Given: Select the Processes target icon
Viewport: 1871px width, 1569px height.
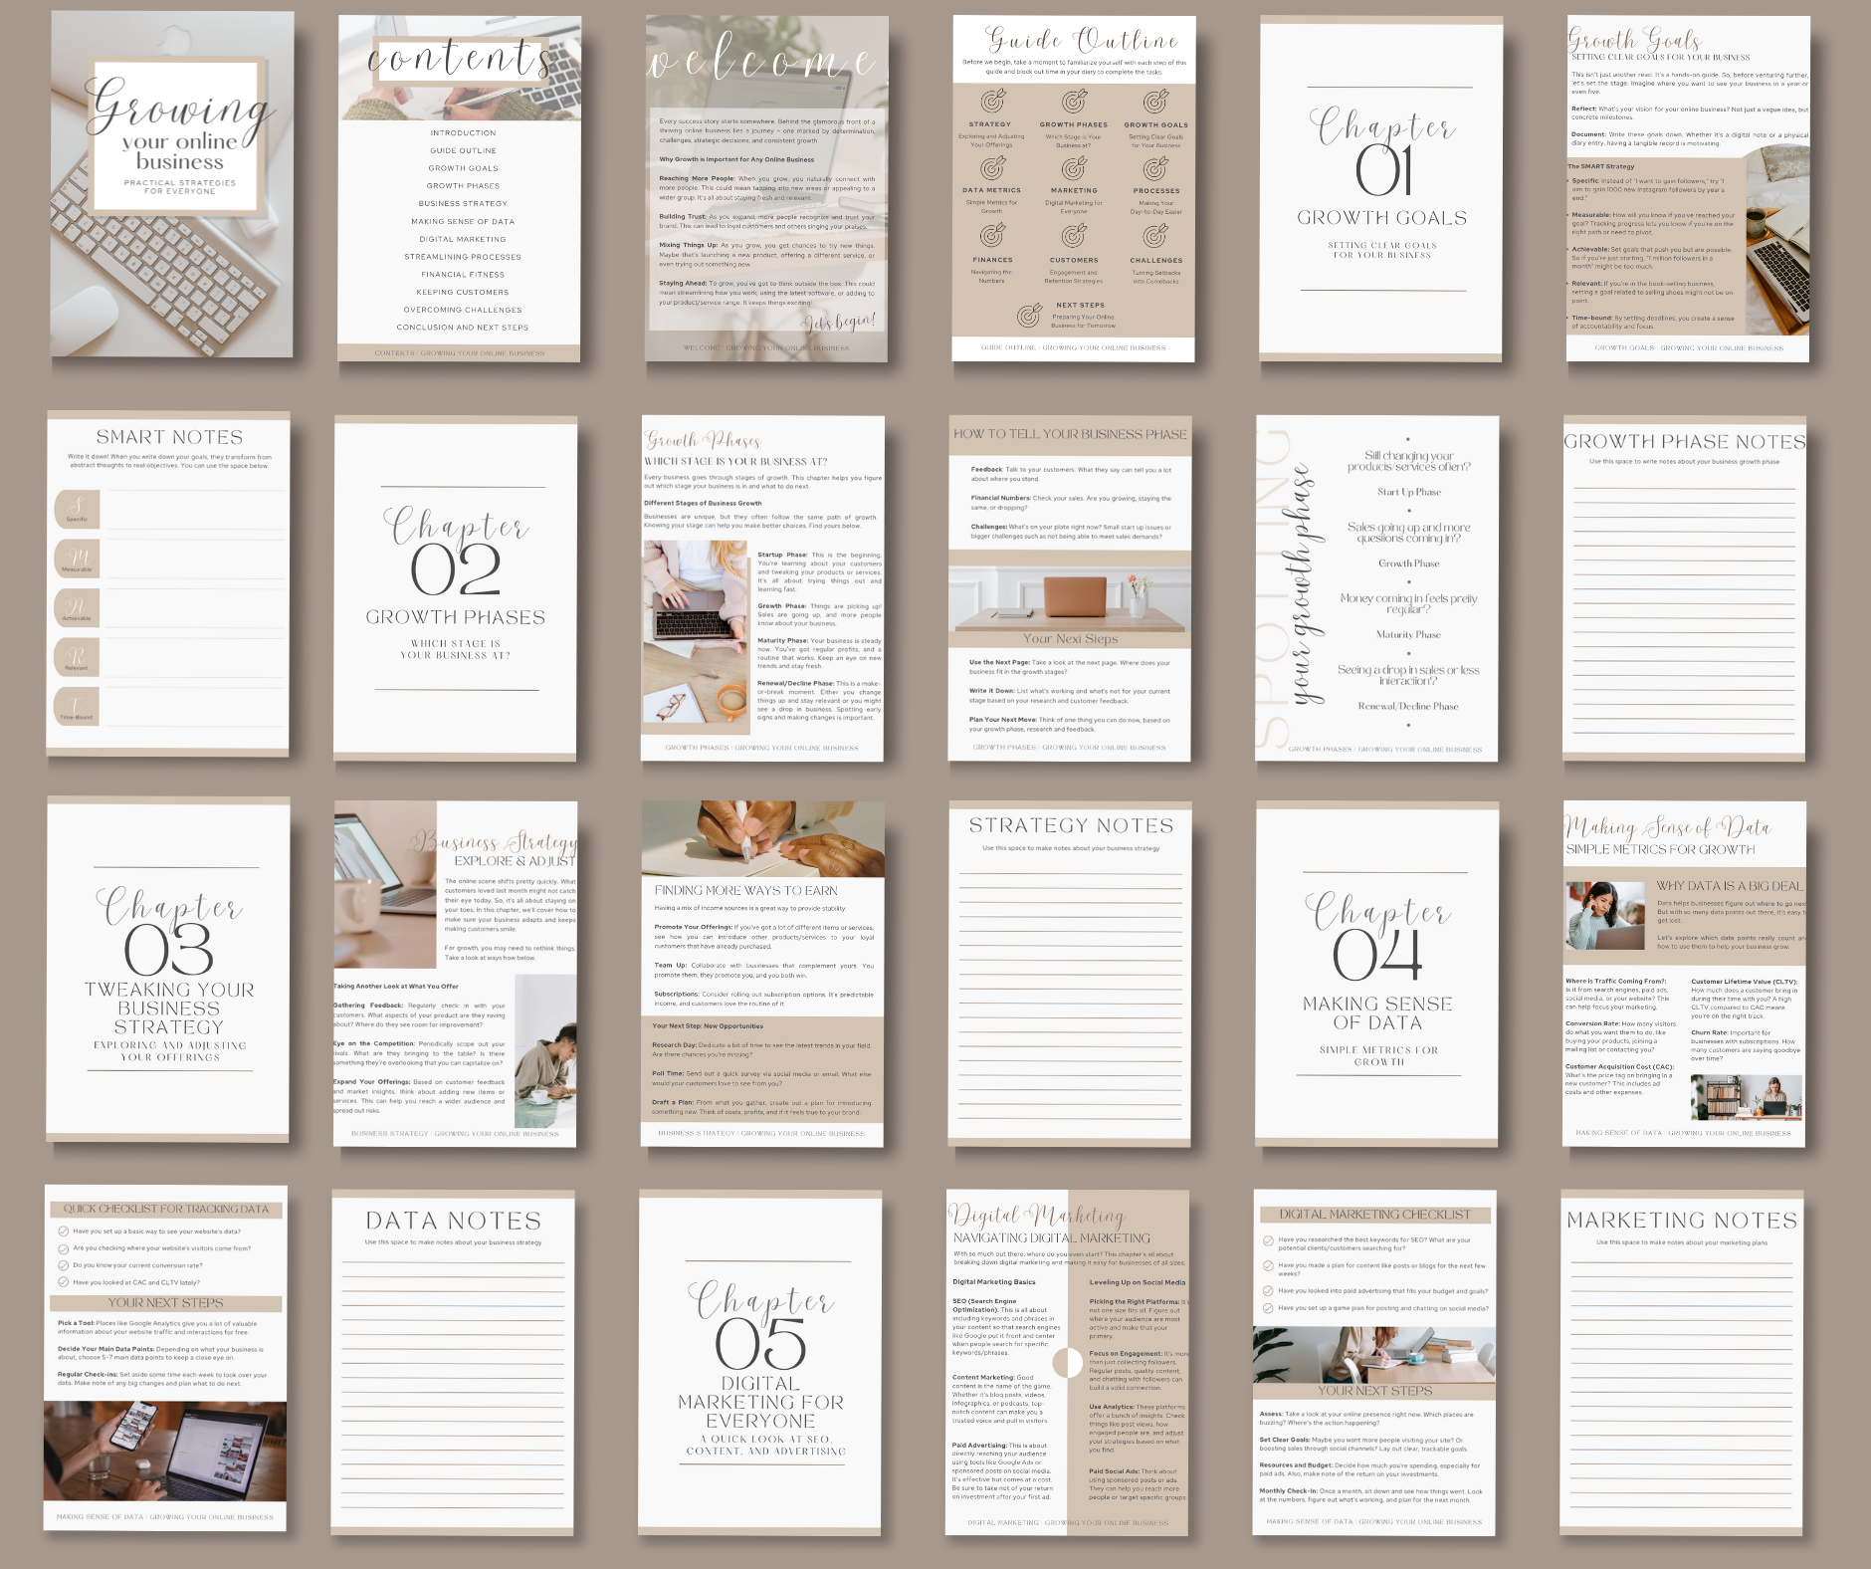Looking at the screenshot, I should [x=1154, y=168].
